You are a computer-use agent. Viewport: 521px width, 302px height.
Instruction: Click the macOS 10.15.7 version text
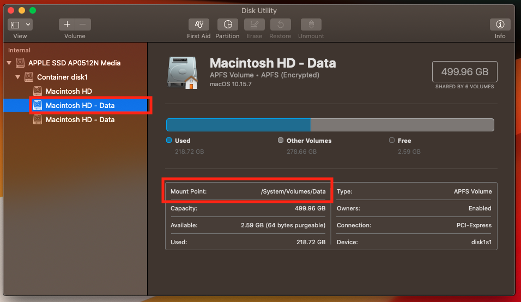[x=231, y=84]
